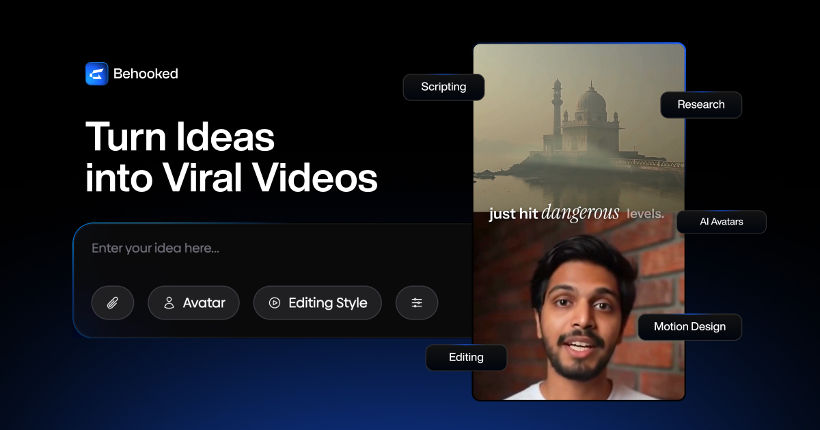820x430 pixels.
Task: Click the 'Turn Ideas into Viral Videos' headline
Action: click(231, 158)
